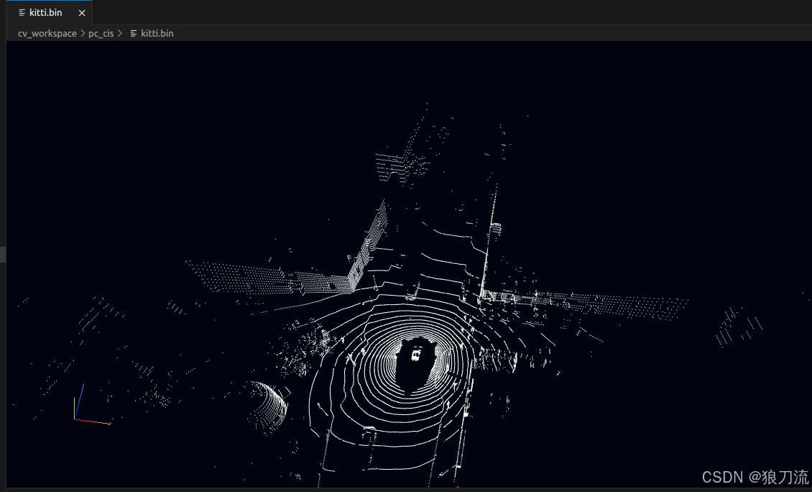Viewport: 812px width, 492px height.
Task: Click kitti.bin in the breadcrumb path
Action: tap(157, 33)
